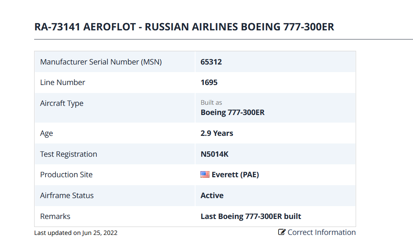Image resolution: width=413 pixels, height=252 pixels.
Task: Click the Manufacturer Serial Number (MSN) label
Action: (101, 62)
